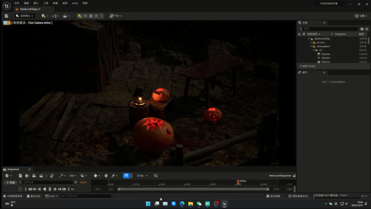Save the sequence in Sequencer toolbar

click(x=20, y=176)
